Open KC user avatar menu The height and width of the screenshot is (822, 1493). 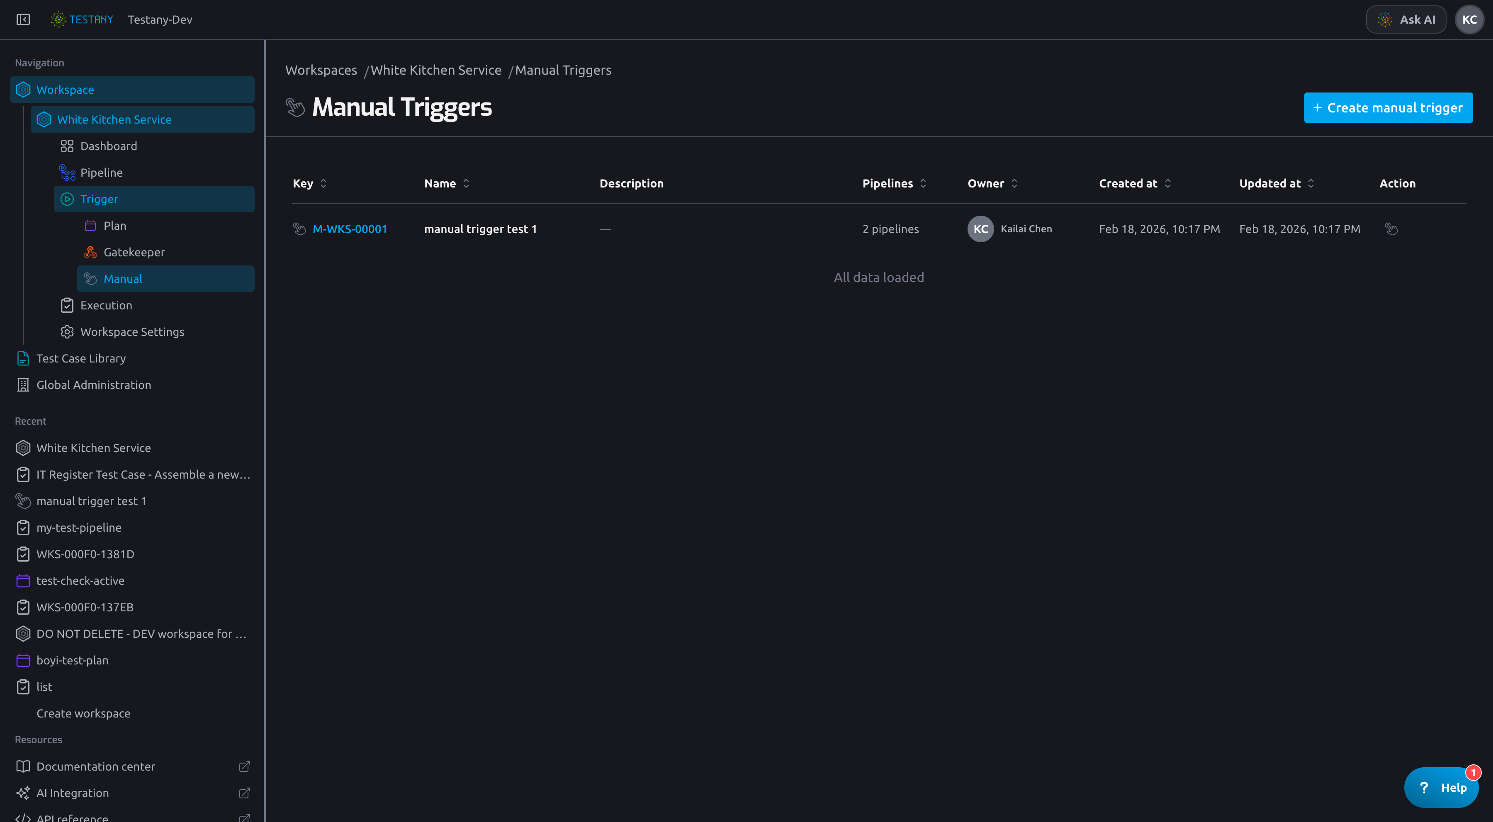point(1469,20)
